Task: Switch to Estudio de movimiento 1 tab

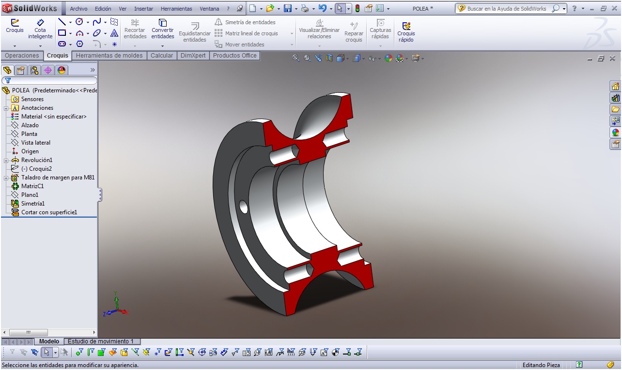Action: [x=101, y=341]
